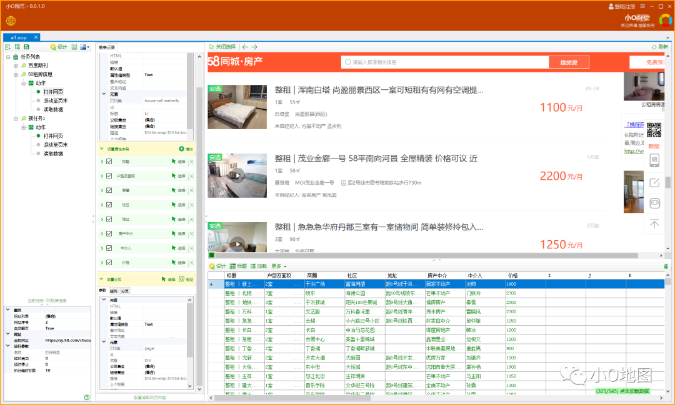Click the 增加 add field button
Image resolution: width=675 pixels, height=405 pixels.
pyautogui.click(x=186, y=149)
